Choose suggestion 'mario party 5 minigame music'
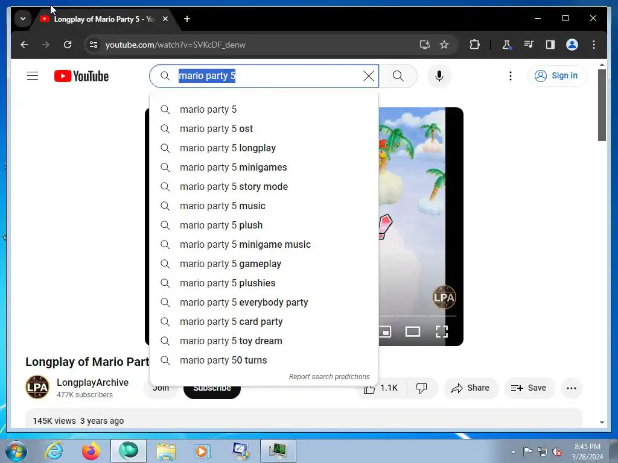 coord(264,245)
